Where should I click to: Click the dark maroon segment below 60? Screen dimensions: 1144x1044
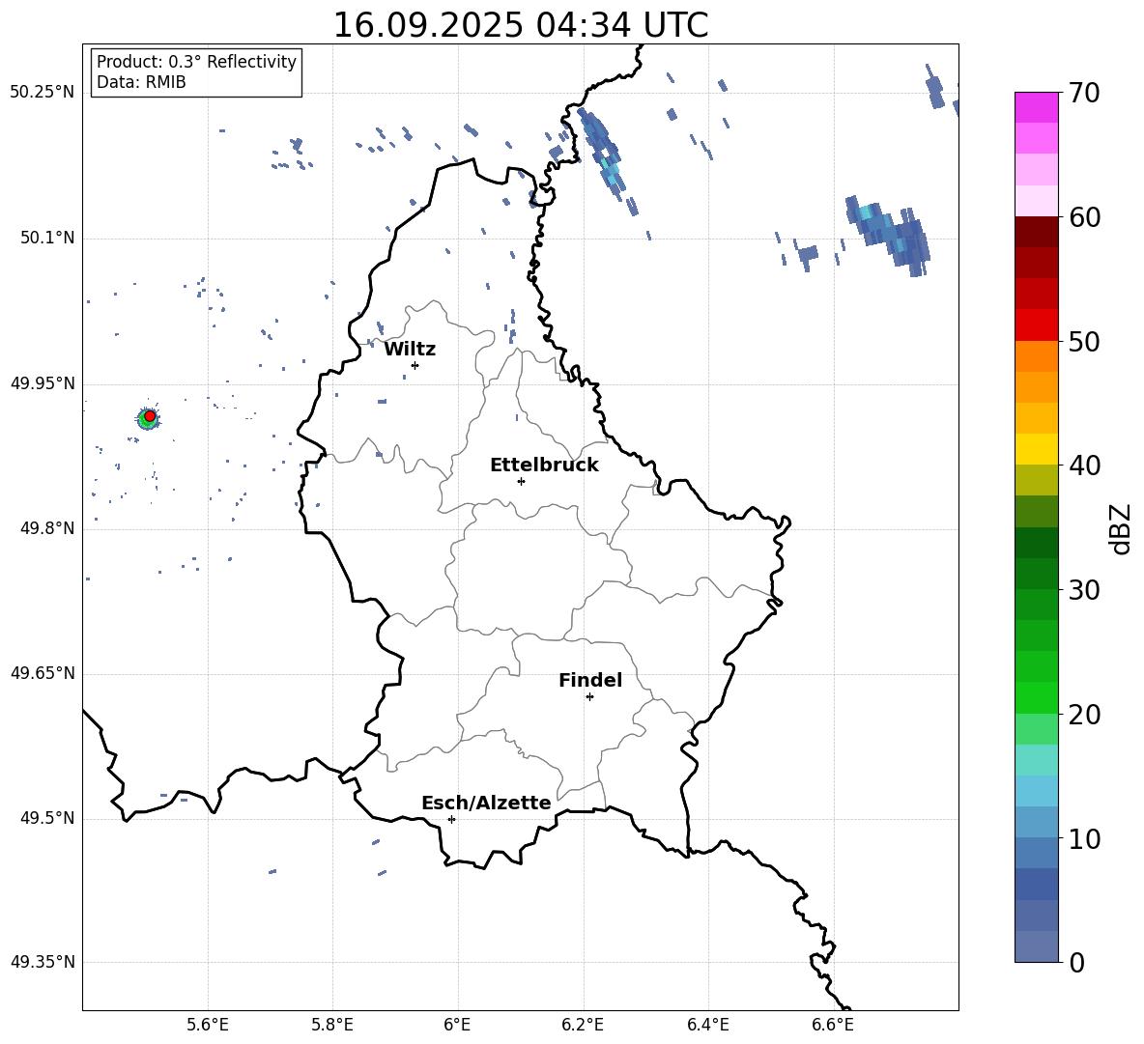tap(1037, 232)
